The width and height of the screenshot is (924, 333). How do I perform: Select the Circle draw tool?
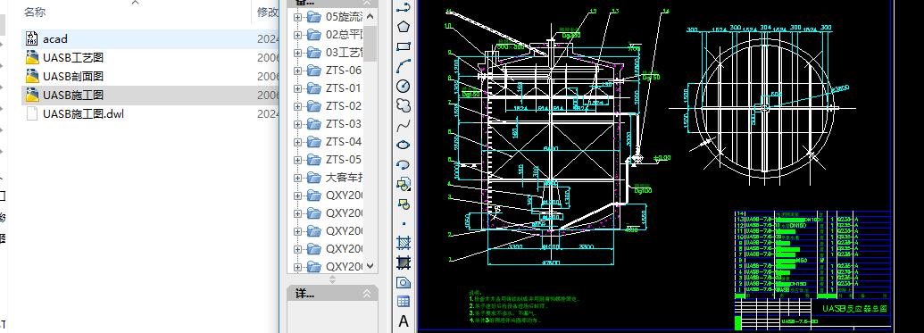tap(403, 86)
